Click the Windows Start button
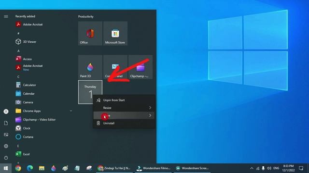Image resolution: width=309 pixels, height=173 pixels. coord(6,168)
